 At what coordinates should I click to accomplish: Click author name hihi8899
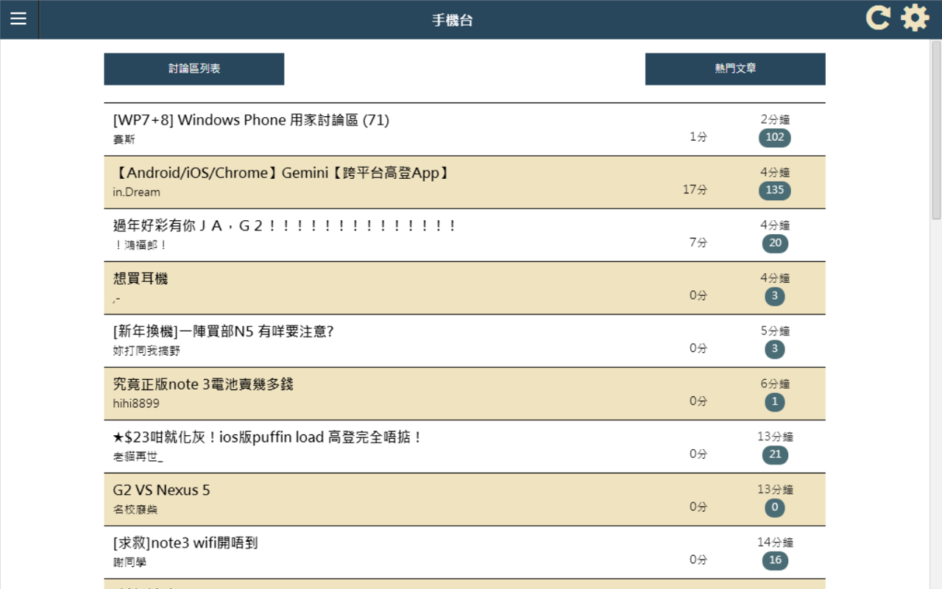136,404
